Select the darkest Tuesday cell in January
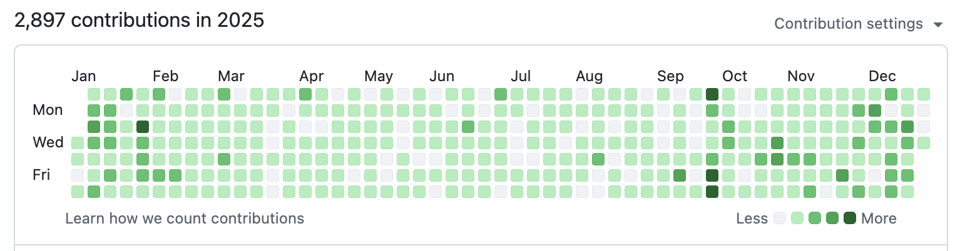960x251 pixels. (143, 127)
